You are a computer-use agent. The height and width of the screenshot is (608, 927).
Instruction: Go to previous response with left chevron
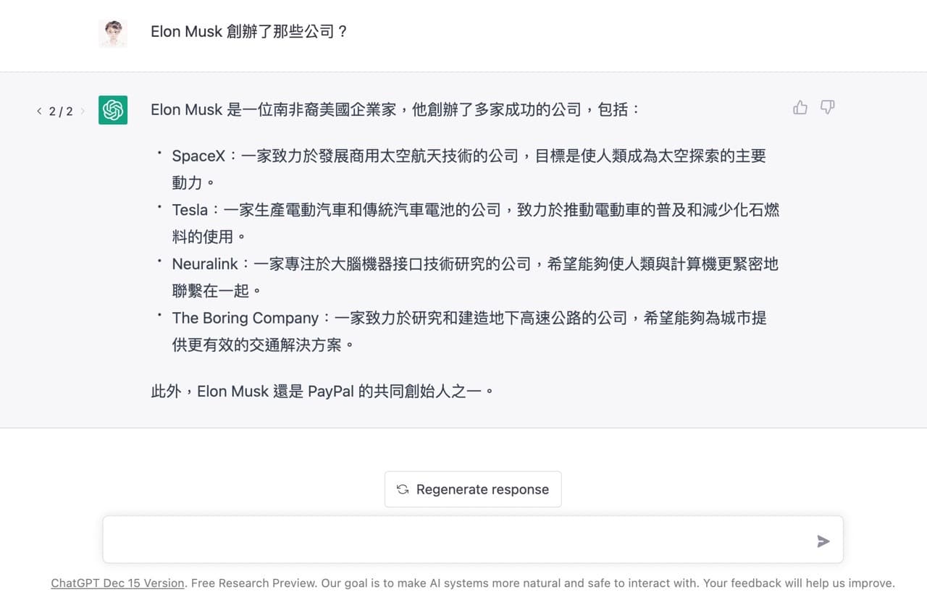click(39, 111)
